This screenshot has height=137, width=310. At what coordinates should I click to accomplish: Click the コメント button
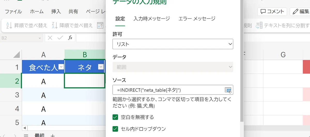tap(272, 11)
